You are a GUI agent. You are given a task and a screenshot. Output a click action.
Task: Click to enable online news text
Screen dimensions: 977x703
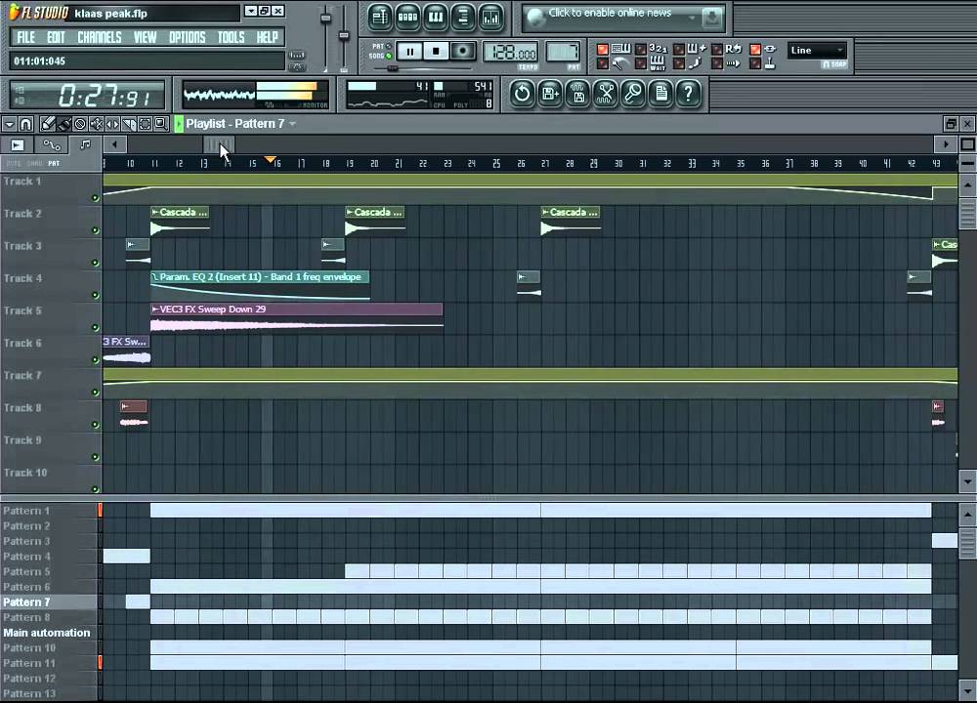[x=610, y=13]
